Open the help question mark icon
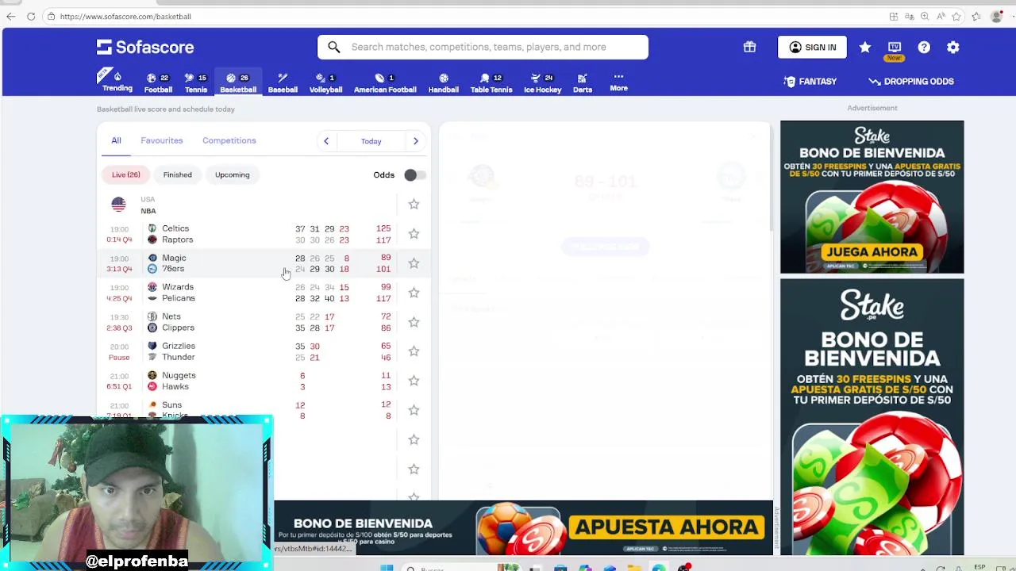Viewport: 1016px width, 571px height. click(924, 48)
